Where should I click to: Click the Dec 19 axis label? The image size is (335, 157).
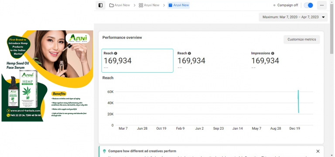coord(294,128)
